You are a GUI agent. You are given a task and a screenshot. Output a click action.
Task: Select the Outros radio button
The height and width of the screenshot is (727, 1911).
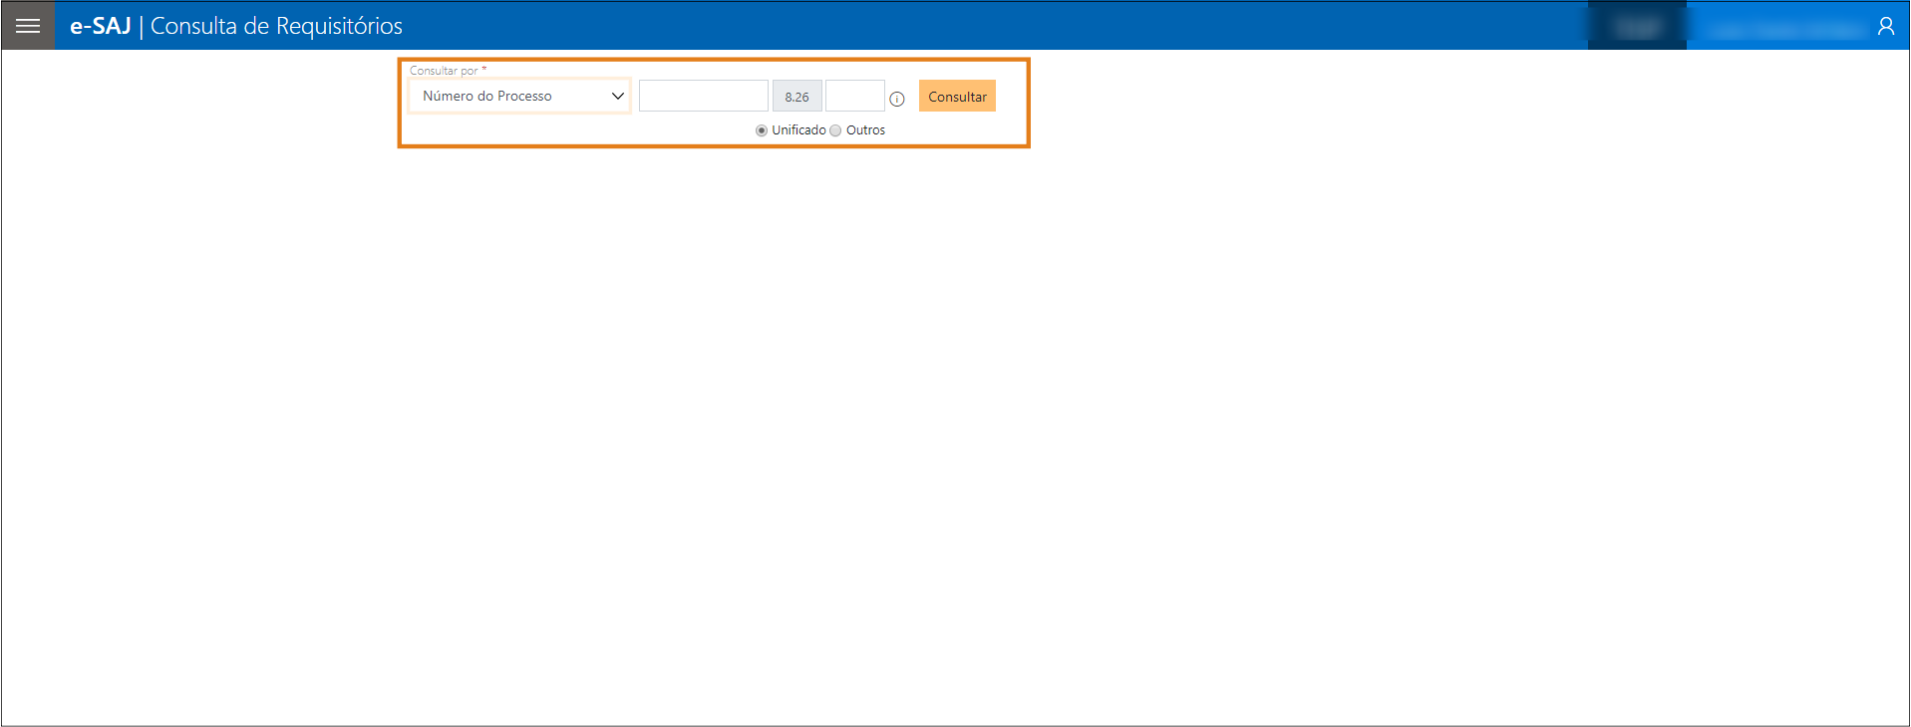(x=835, y=130)
